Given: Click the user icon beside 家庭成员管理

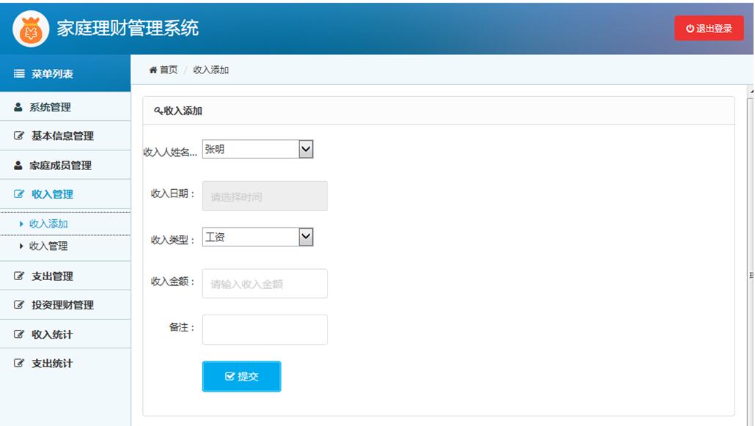Looking at the screenshot, I should 19,166.
